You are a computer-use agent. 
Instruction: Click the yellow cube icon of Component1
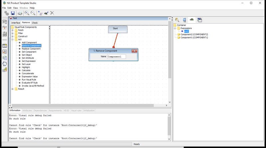tap(179, 38)
